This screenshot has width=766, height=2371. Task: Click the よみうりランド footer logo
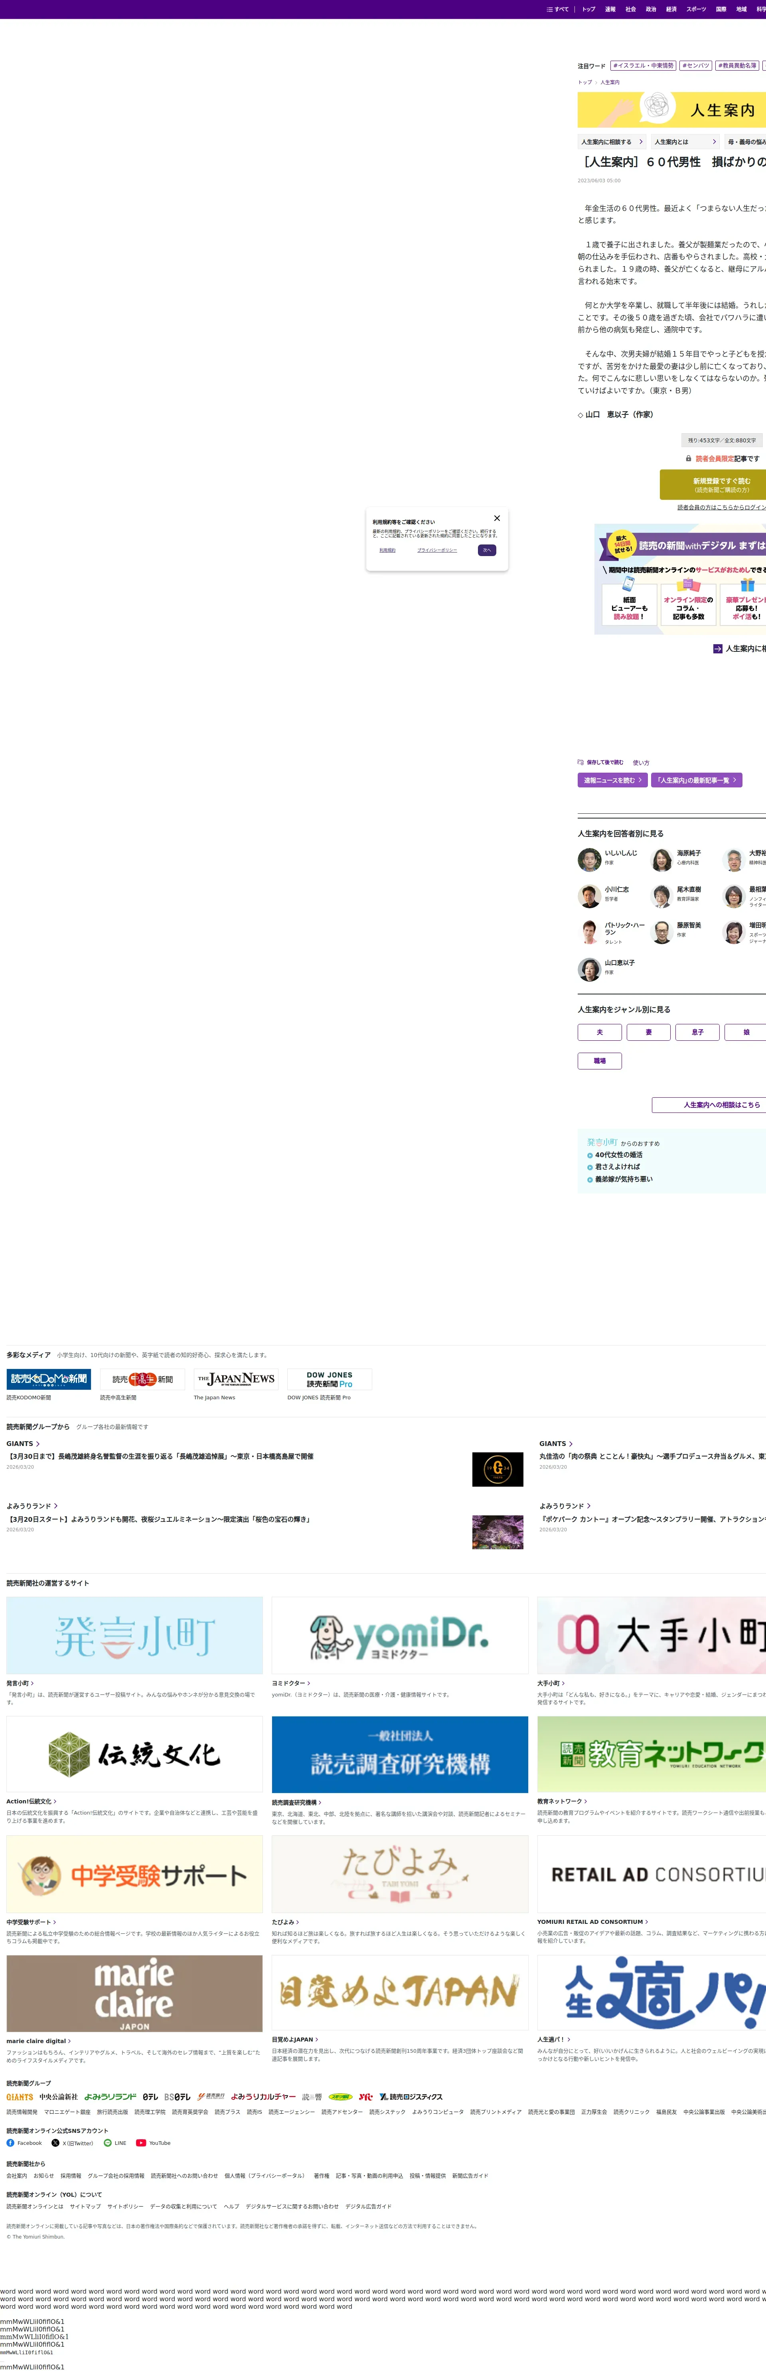click(111, 2097)
